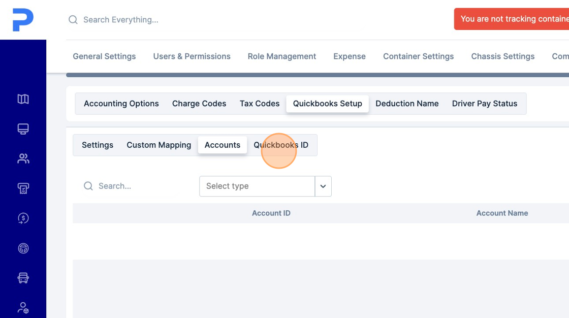Open the steering wheel driver icon in the sidebar
The height and width of the screenshot is (318, 569).
[23, 248]
